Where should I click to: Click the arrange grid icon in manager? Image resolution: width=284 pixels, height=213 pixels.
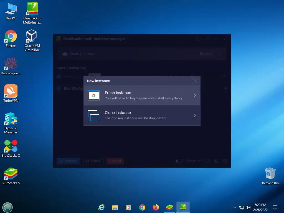216,161
